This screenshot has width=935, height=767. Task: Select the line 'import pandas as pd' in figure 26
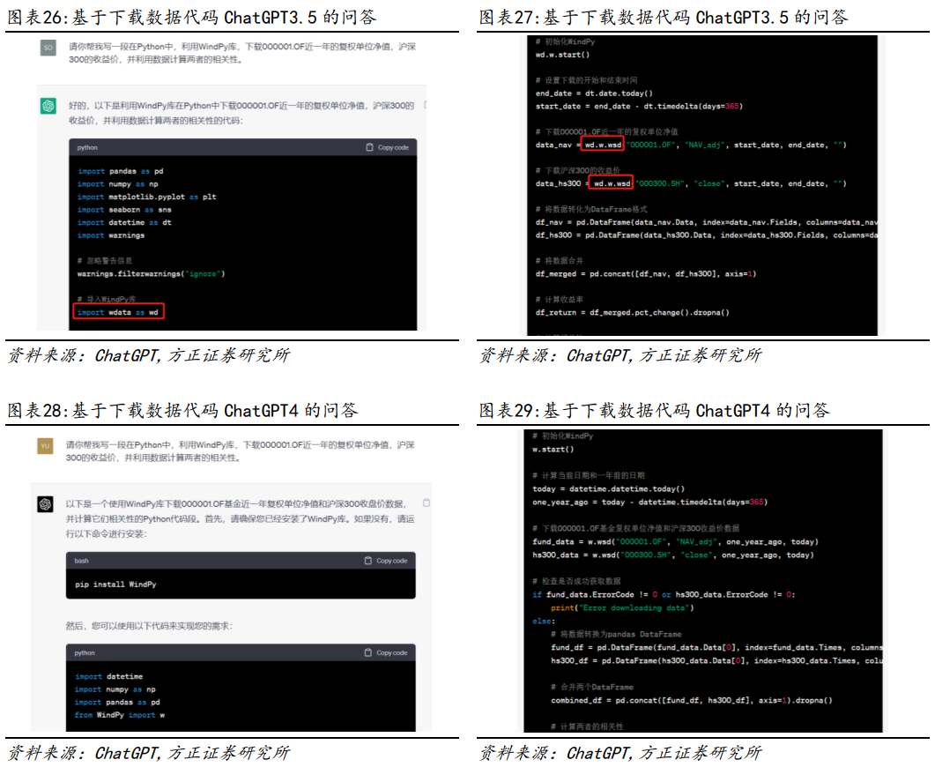click(121, 171)
